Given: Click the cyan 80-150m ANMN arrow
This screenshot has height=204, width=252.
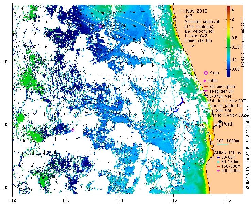Looking at the screenshot, I should coord(218,162).
